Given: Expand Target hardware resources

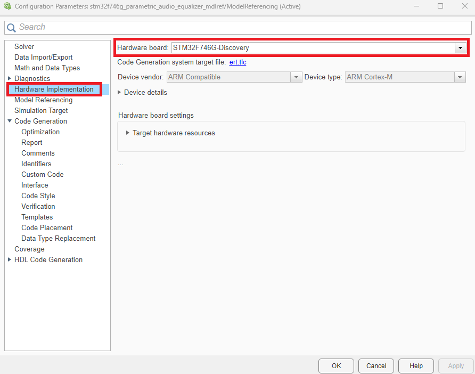Looking at the screenshot, I should (127, 134).
